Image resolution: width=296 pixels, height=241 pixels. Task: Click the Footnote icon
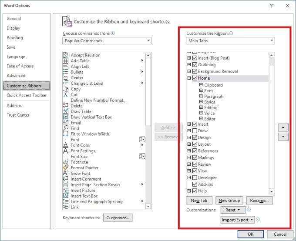click(65, 162)
